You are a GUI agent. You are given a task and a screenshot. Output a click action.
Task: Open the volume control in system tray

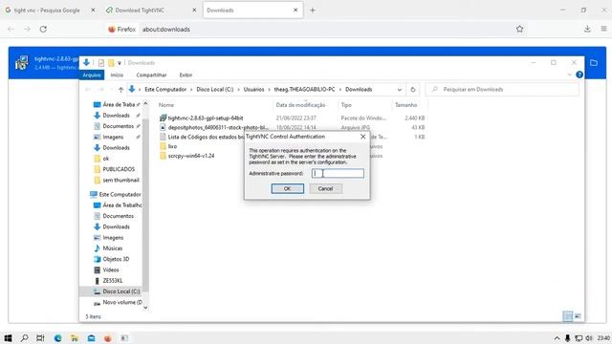589,338
